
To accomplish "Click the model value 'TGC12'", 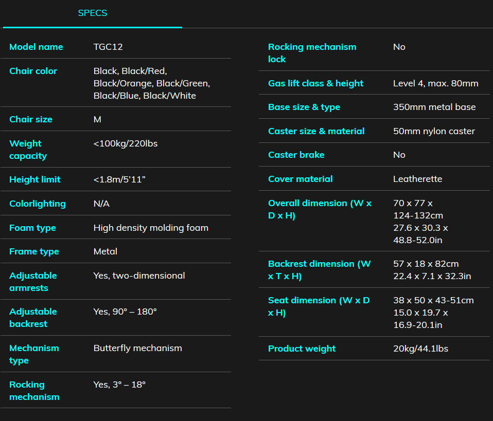I will coord(108,47).
